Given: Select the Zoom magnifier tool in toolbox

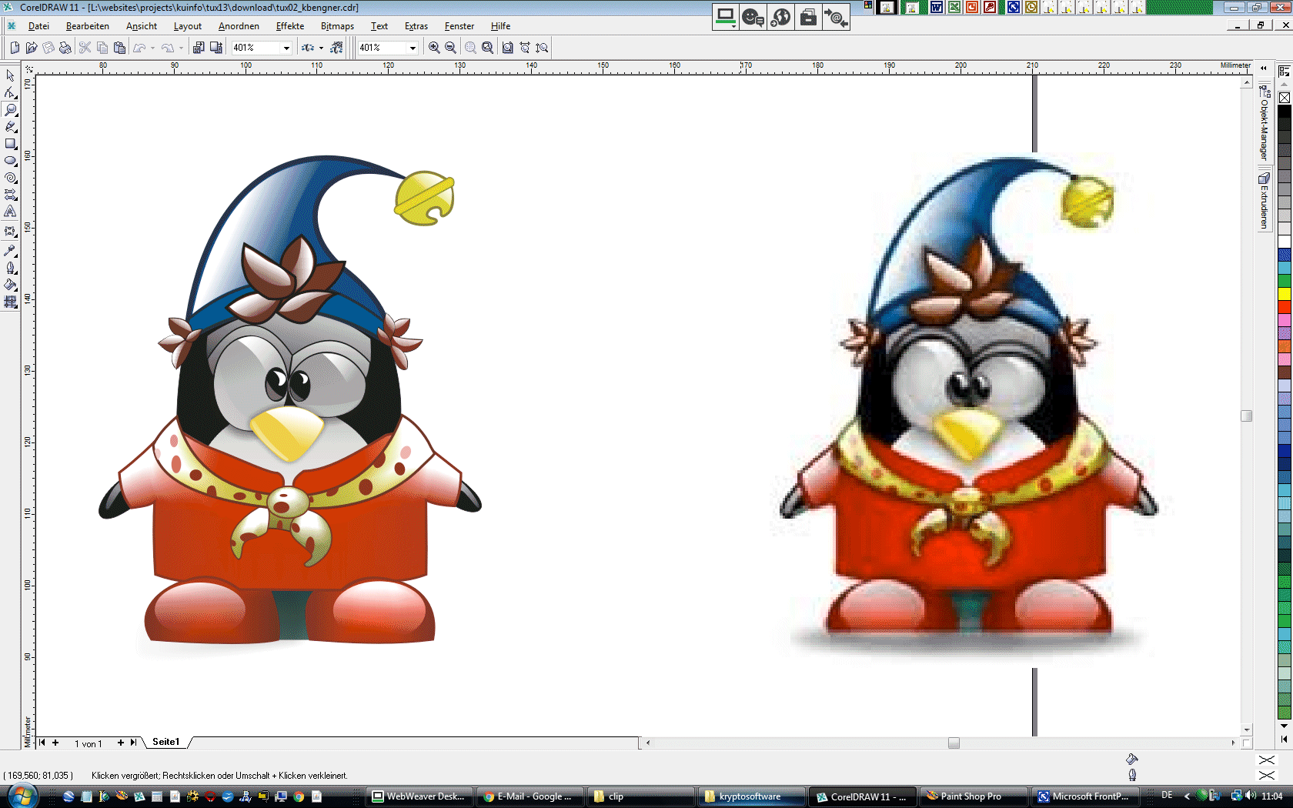Looking at the screenshot, I should [x=10, y=109].
